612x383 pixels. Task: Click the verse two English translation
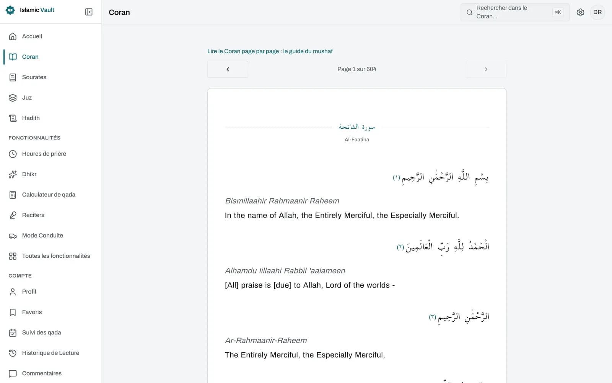310,285
